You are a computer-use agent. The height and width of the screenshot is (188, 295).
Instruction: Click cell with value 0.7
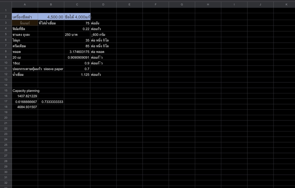coord(77,69)
